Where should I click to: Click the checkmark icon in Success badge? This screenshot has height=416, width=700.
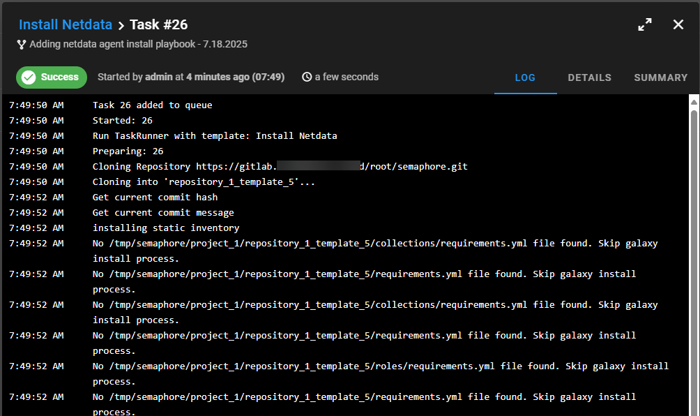[x=29, y=77]
